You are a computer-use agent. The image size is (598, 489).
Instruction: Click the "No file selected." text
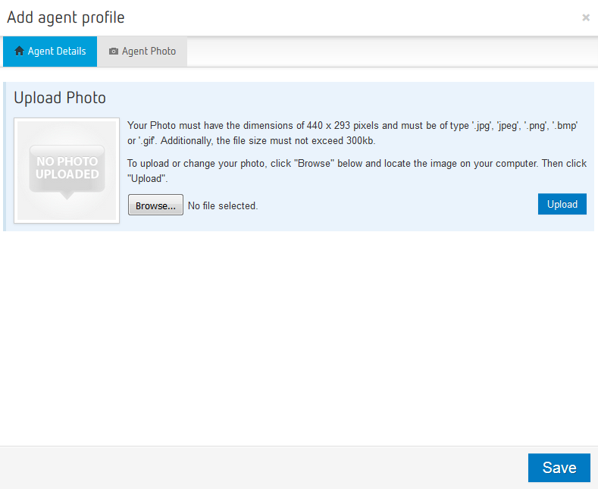coord(223,205)
